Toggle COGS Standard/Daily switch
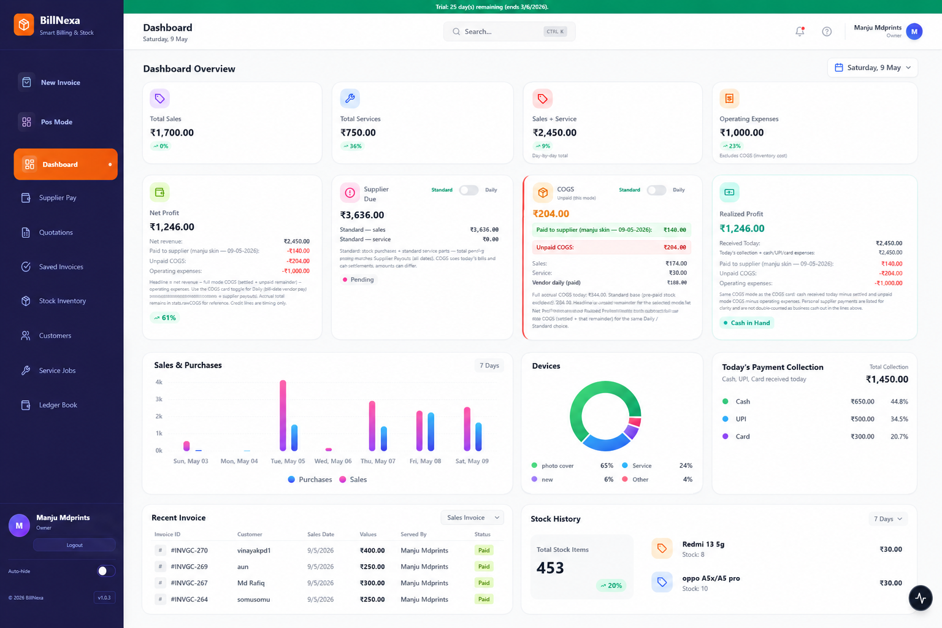The image size is (942, 628). point(656,190)
